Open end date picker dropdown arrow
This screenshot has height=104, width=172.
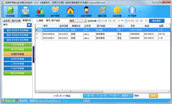[x=146, y=21]
